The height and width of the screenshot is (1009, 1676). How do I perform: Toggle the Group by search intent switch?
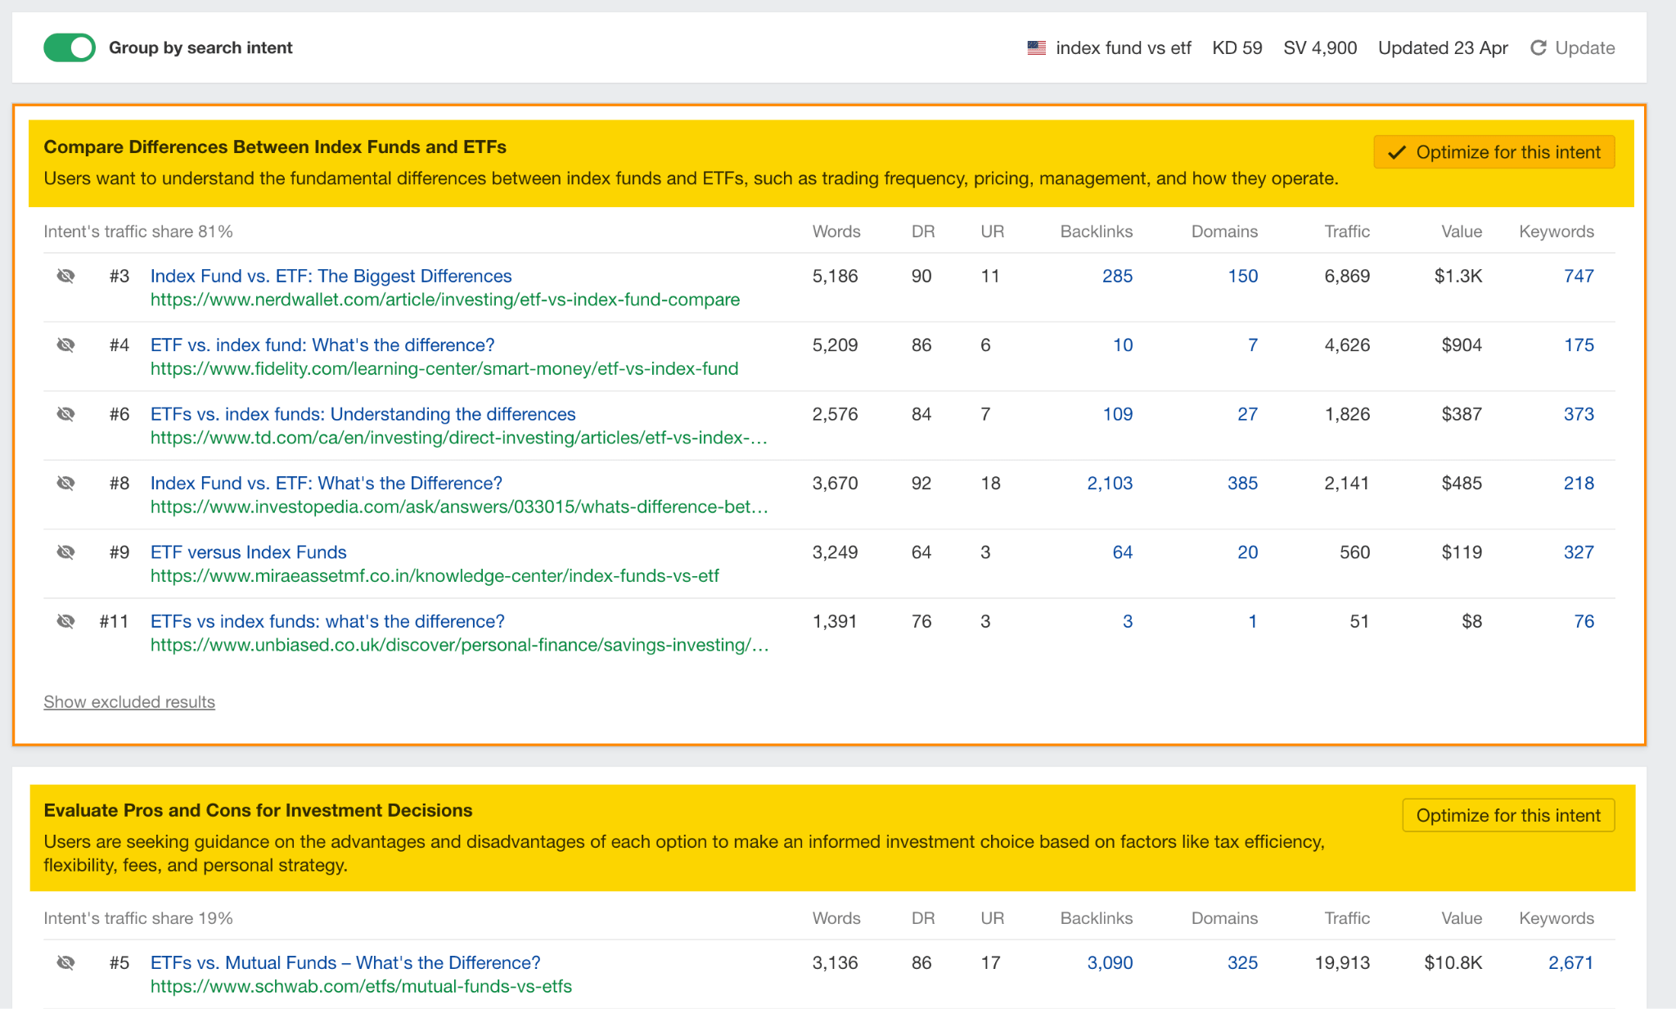(x=70, y=47)
